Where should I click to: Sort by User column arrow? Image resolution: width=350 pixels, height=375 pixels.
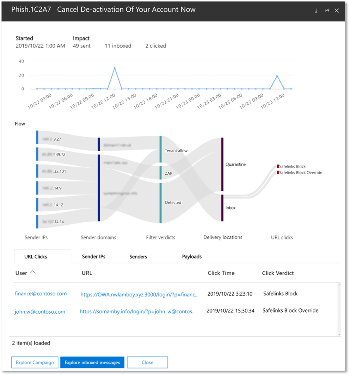point(33,272)
